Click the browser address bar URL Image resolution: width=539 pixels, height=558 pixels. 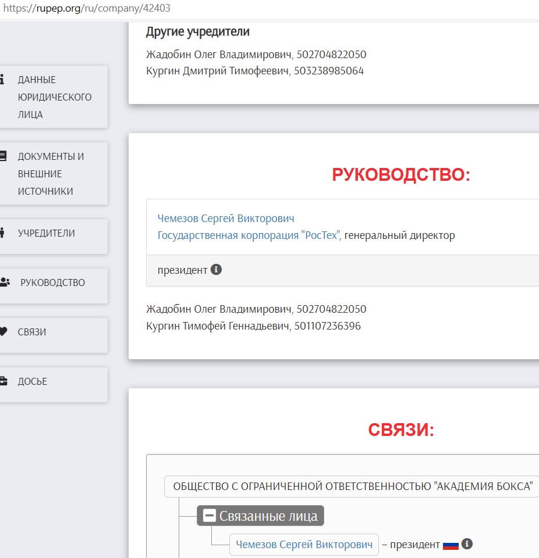pyautogui.click(x=87, y=9)
